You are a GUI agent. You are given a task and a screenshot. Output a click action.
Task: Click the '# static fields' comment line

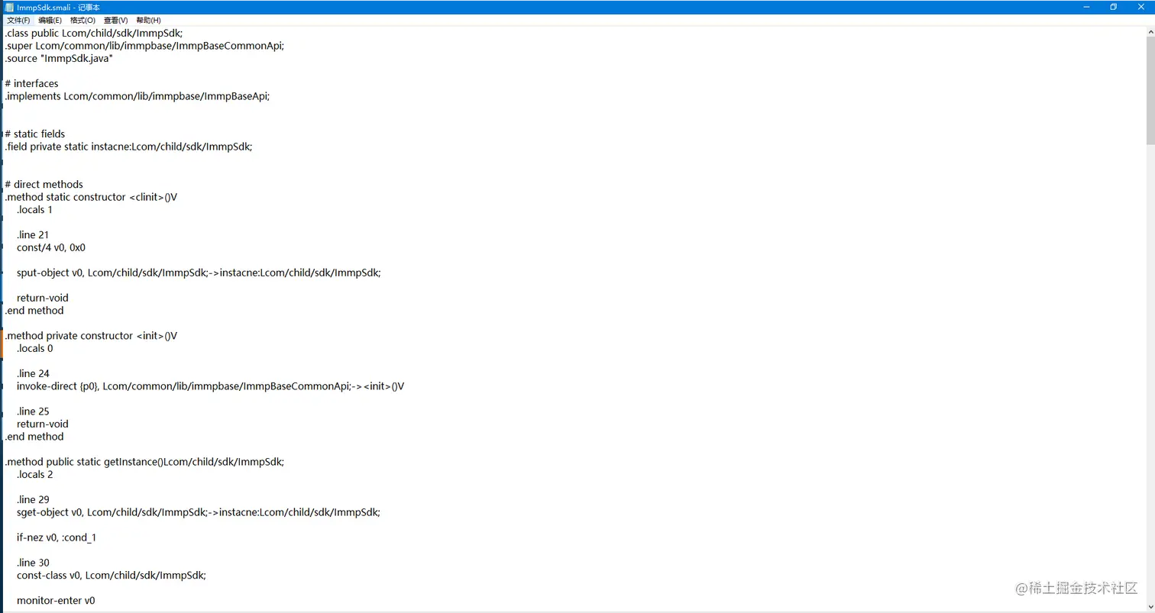(x=35, y=134)
